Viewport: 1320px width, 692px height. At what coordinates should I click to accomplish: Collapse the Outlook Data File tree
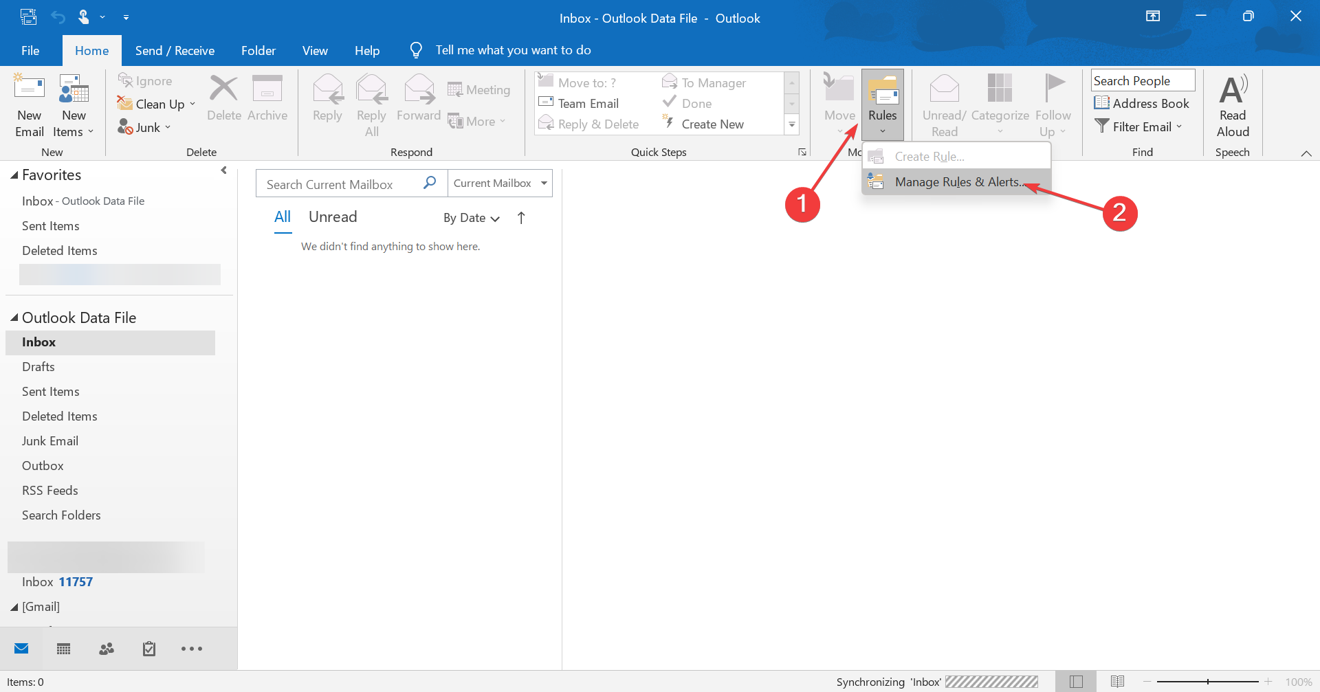(14, 317)
